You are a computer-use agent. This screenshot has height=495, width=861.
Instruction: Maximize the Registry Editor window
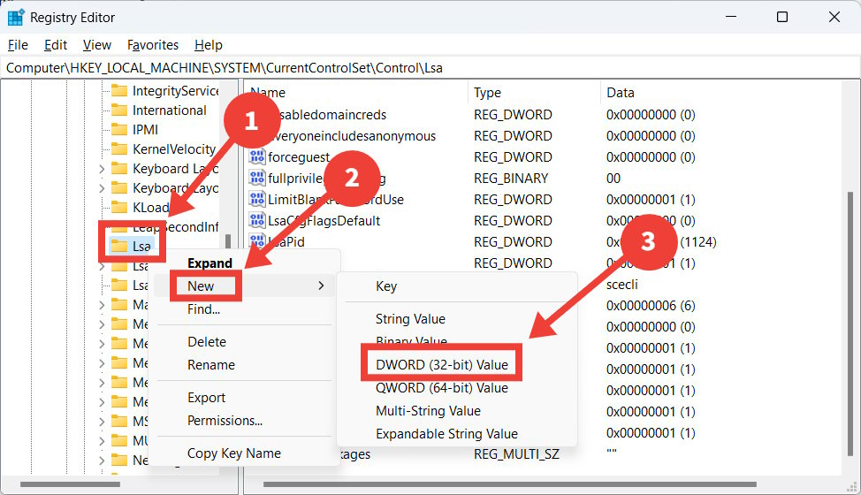click(782, 17)
